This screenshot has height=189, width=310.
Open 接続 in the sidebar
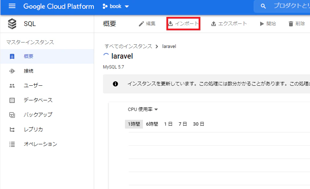47,71
